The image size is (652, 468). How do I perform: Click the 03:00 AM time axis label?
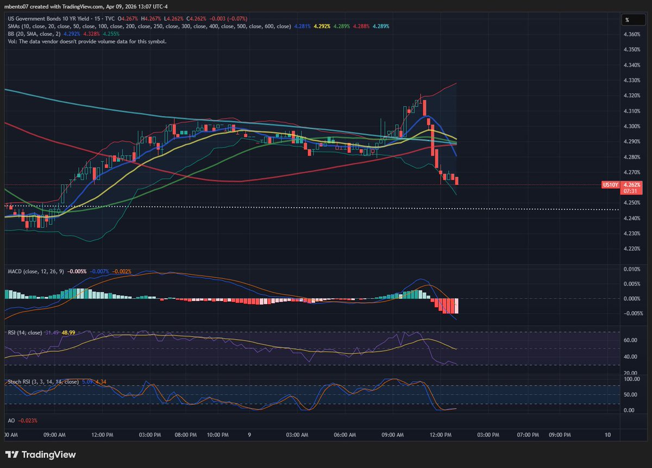[x=297, y=435]
